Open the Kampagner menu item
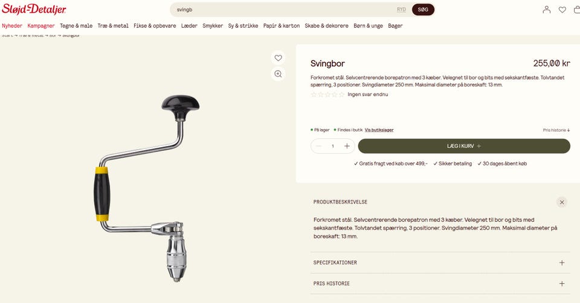The image size is (580, 303). pyautogui.click(x=41, y=26)
